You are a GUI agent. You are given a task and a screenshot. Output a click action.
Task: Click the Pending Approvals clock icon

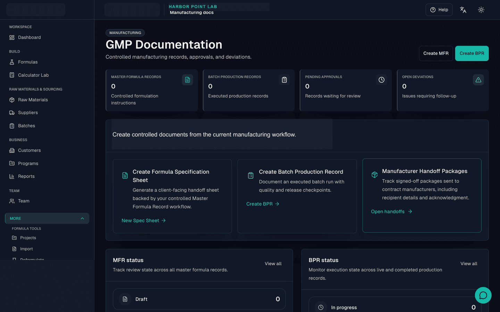381,80
